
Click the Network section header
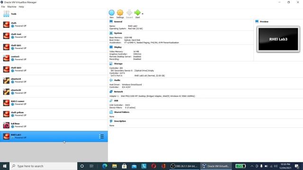118,92
